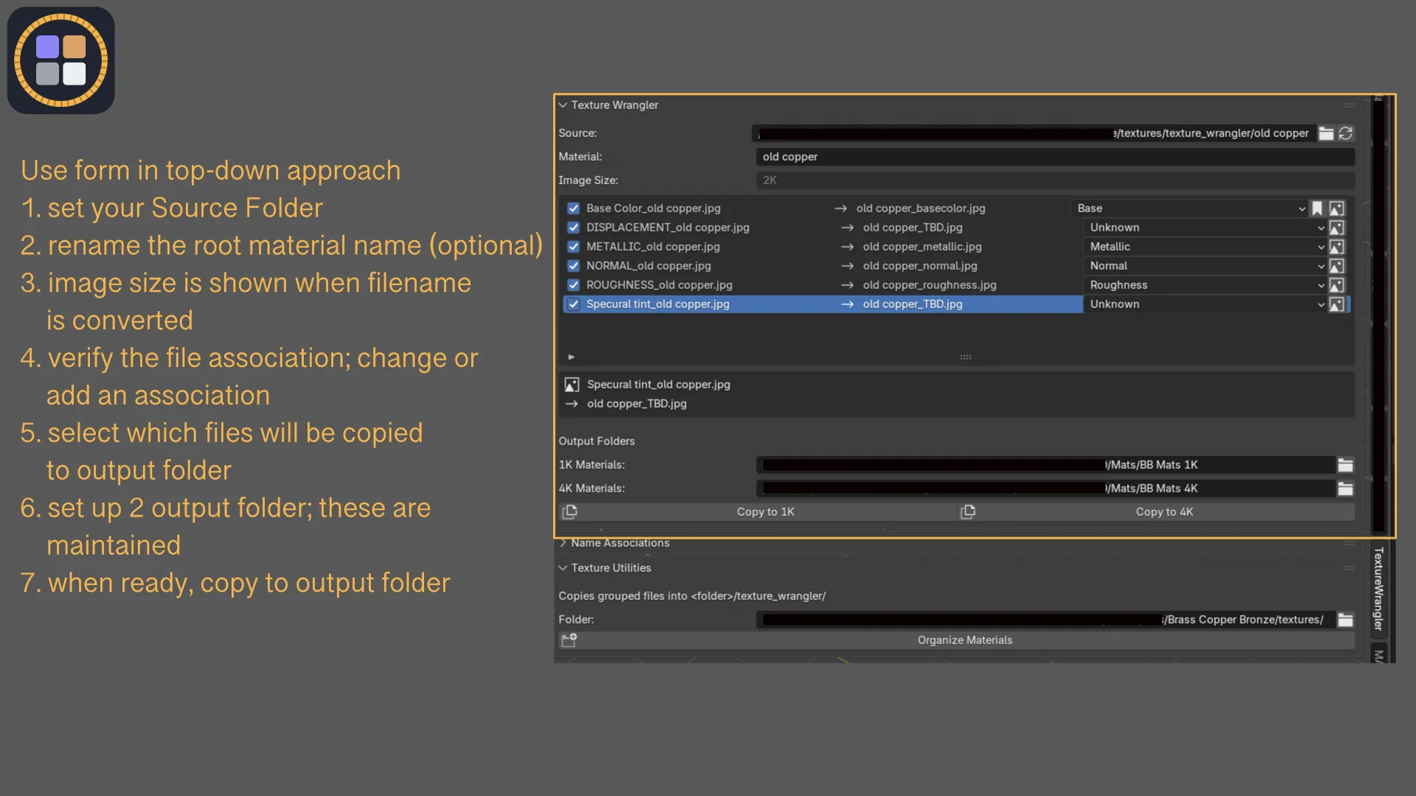Browse for the 1K Materials output folder

[x=1345, y=465]
